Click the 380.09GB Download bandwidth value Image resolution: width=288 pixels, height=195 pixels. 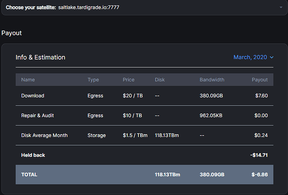pos(211,96)
